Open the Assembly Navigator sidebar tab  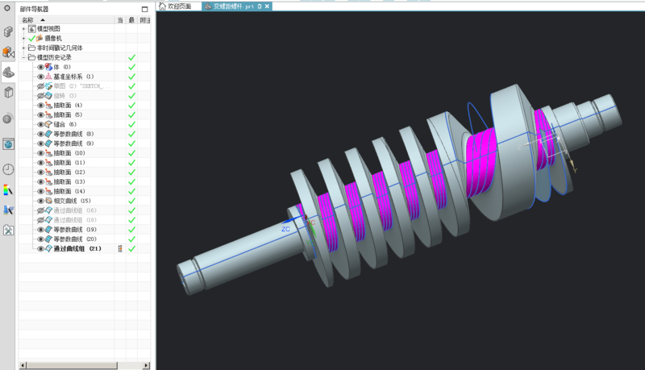pyautogui.click(x=8, y=31)
